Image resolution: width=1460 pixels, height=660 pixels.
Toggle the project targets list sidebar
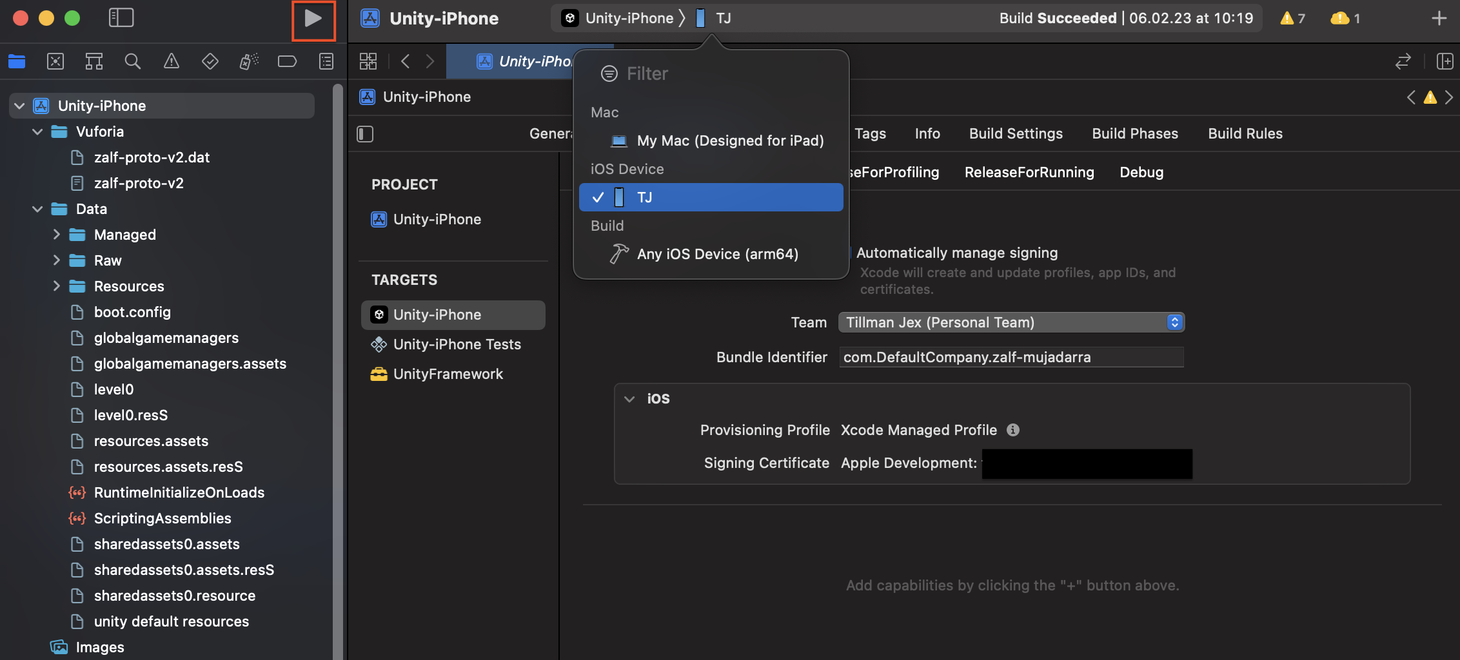[365, 134]
